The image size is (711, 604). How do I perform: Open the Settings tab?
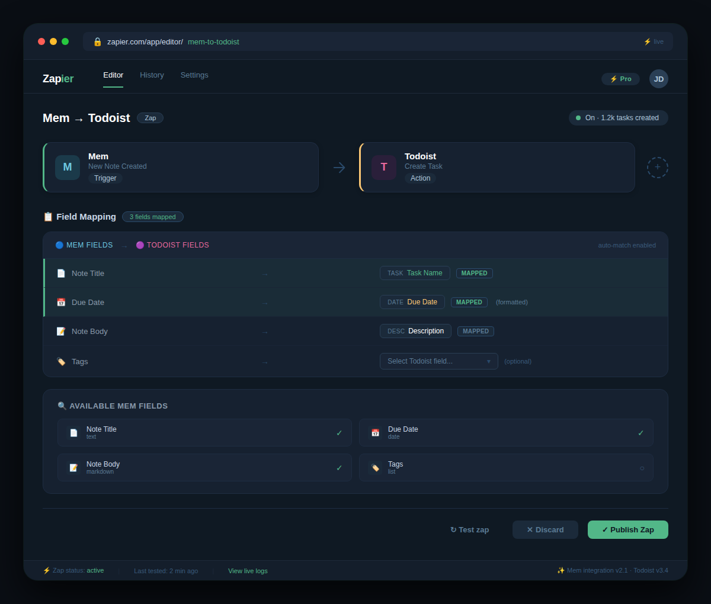tap(194, 75)
